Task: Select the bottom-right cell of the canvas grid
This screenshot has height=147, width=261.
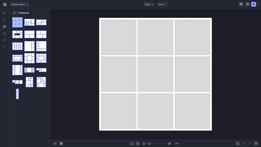Action: (x=192, y=111)
